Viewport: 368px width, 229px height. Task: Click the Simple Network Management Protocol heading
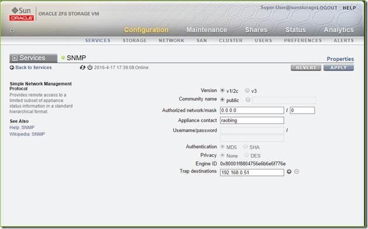click(x=41, y=86)
